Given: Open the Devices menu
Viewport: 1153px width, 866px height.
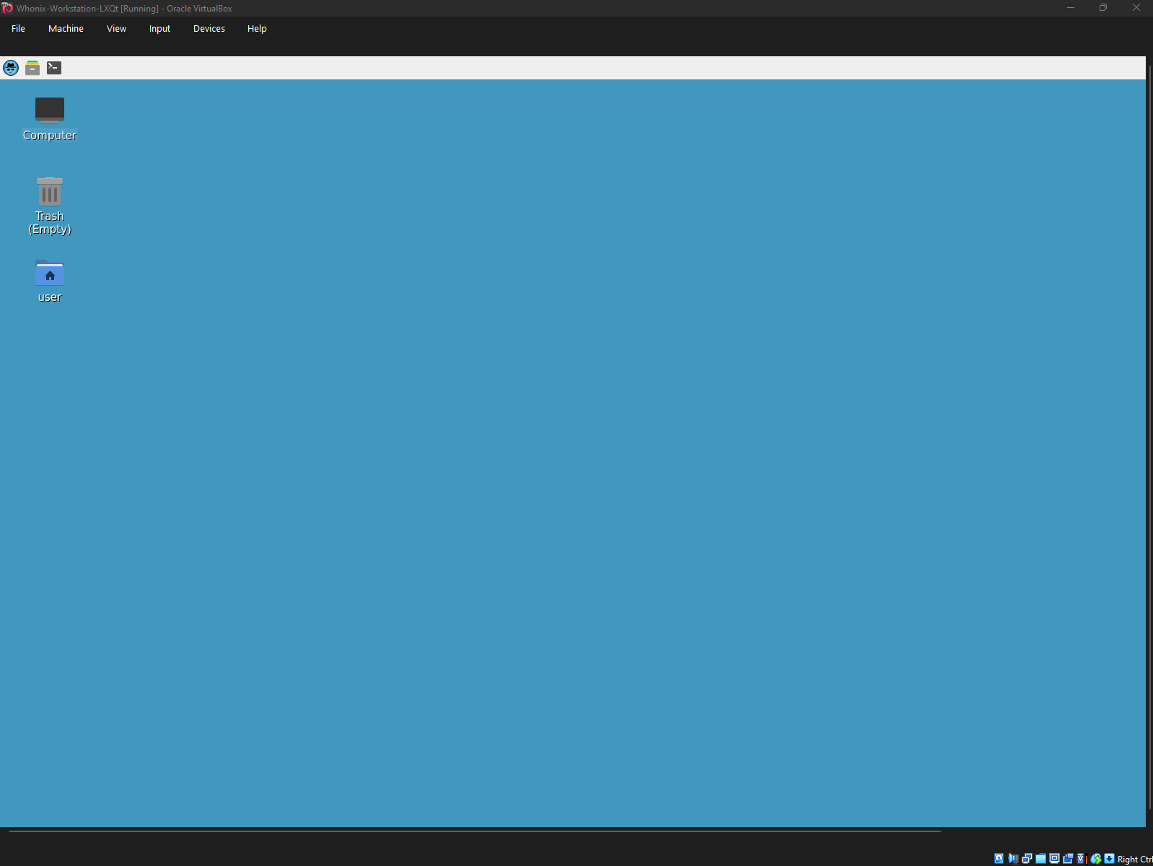Looking at the screenshot, I should coord(209,29).
